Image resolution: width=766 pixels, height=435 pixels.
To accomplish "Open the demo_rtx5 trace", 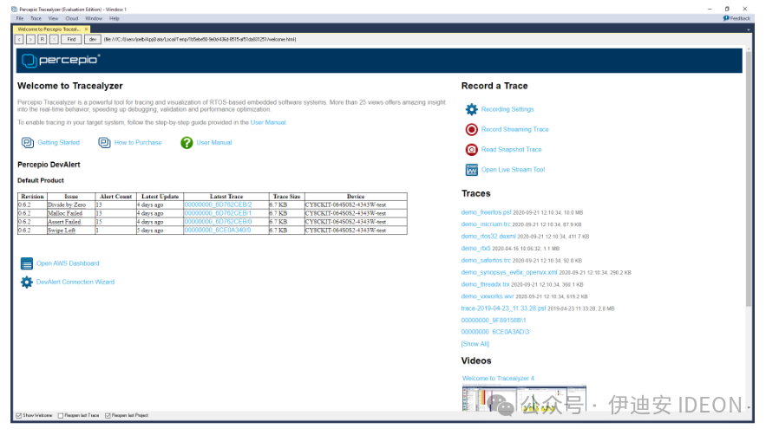I will (x=475, y=249).
